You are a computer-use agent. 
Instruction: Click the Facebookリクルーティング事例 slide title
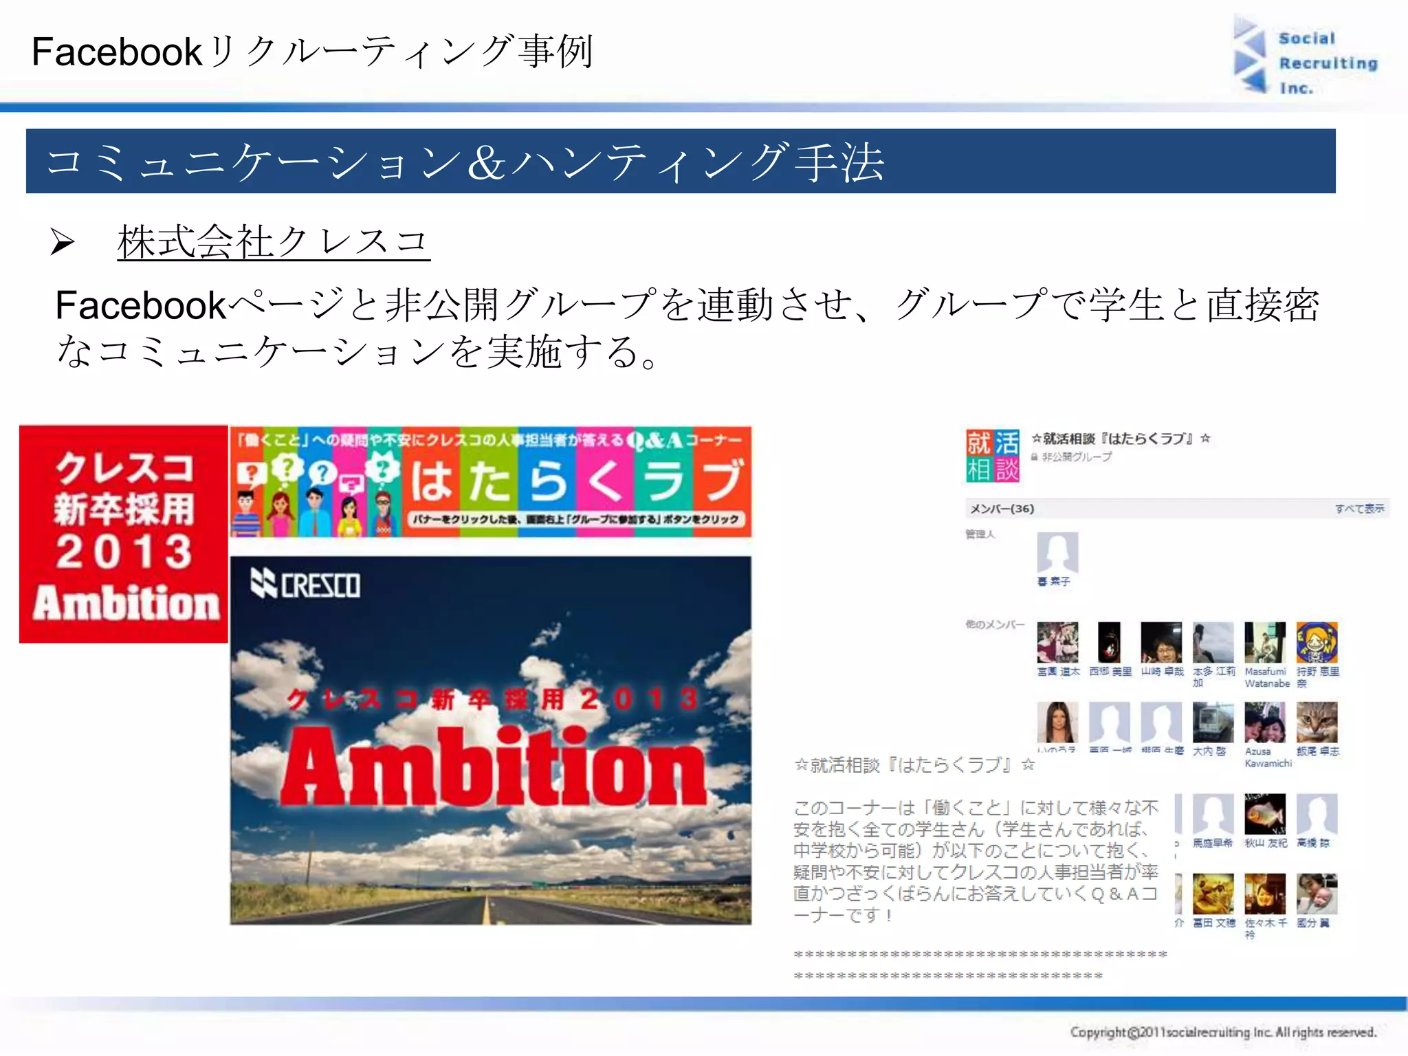[x=312, y=52]
